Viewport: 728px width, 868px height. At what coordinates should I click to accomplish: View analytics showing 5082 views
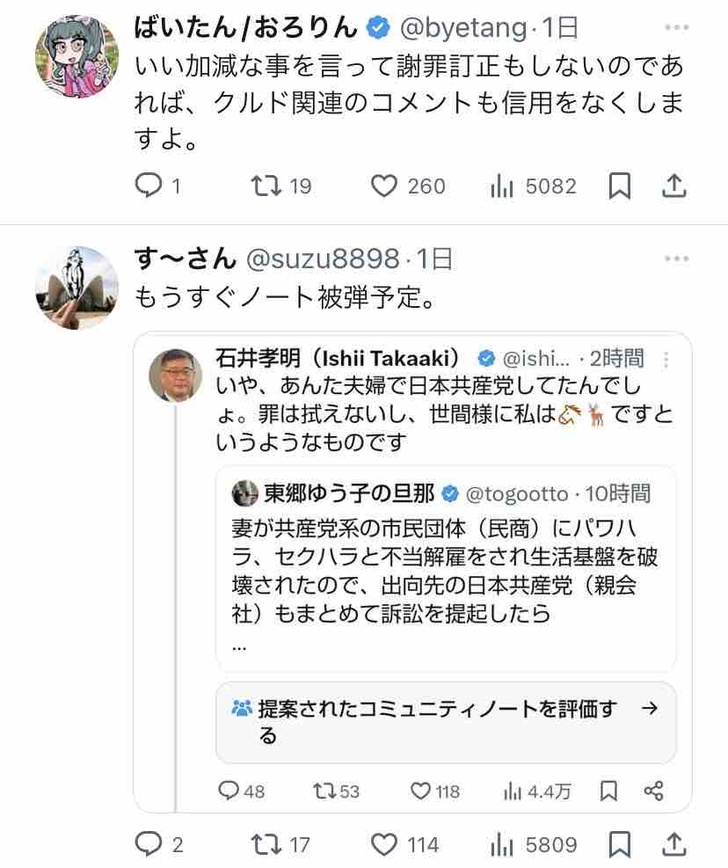[x=501, y=186]
